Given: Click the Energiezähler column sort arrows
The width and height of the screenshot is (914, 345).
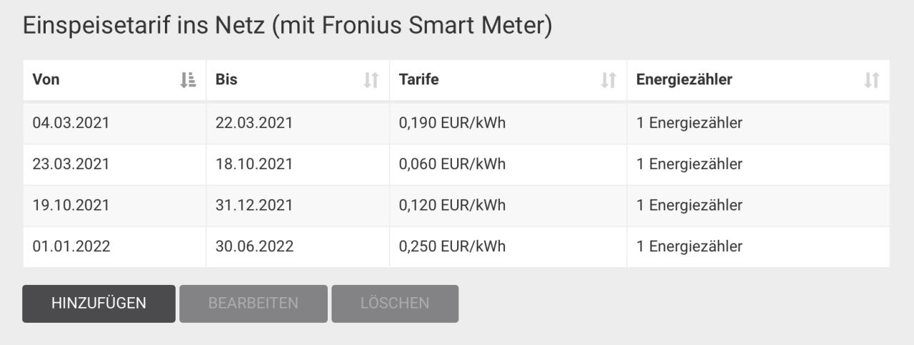Looking at the screenshot, I should click(872, 80).
